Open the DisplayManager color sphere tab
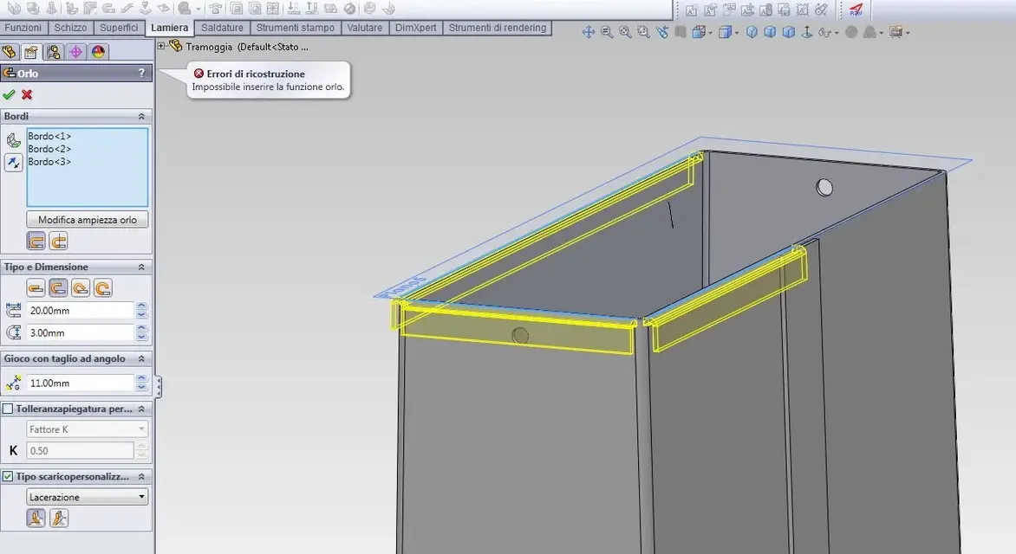1016x554 pixels. click(98, 52)
